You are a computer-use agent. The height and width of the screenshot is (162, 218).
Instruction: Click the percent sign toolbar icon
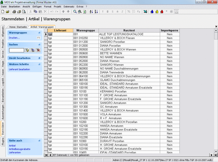(129, 12)
